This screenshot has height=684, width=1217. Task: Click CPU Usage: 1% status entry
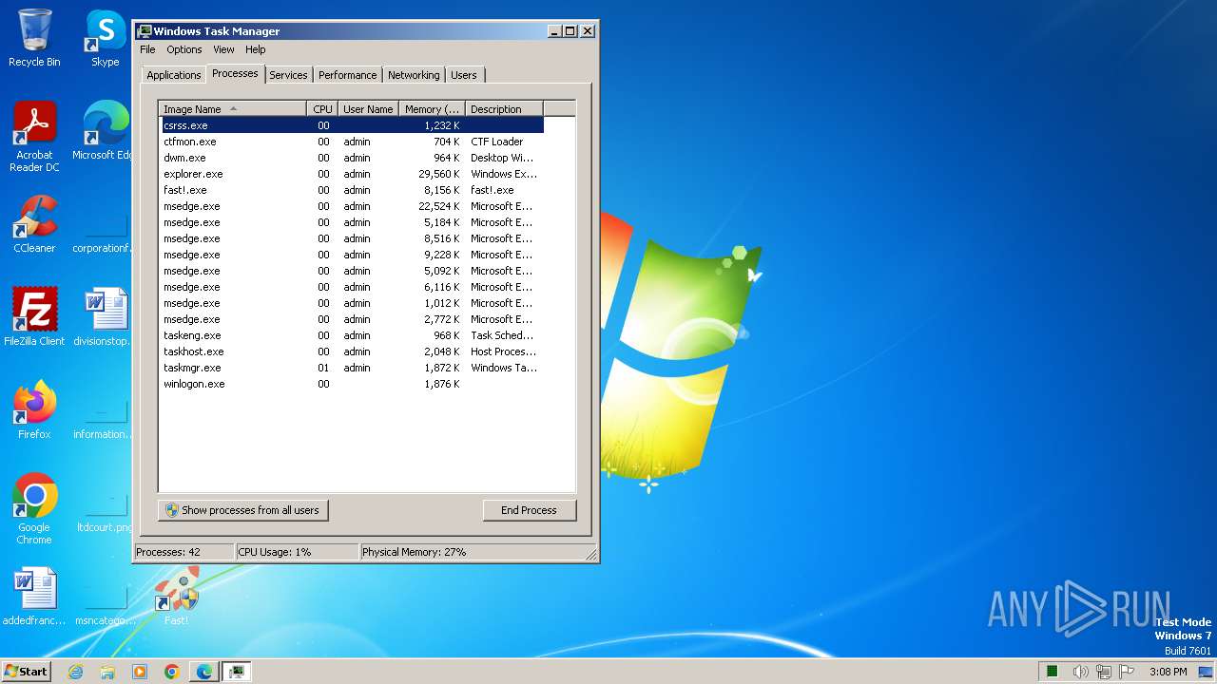coord(297,552)
